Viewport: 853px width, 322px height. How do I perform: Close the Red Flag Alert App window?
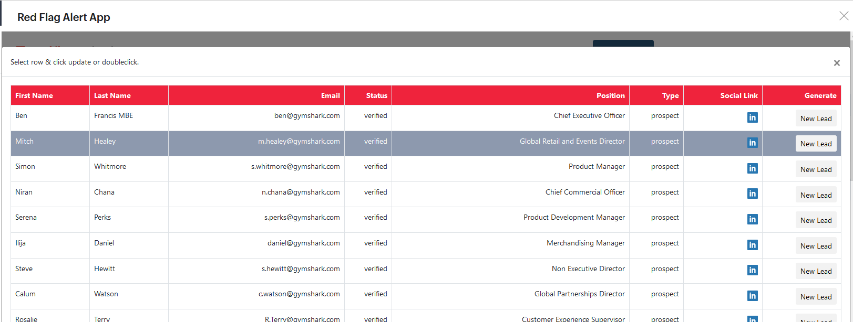[844, 16]
